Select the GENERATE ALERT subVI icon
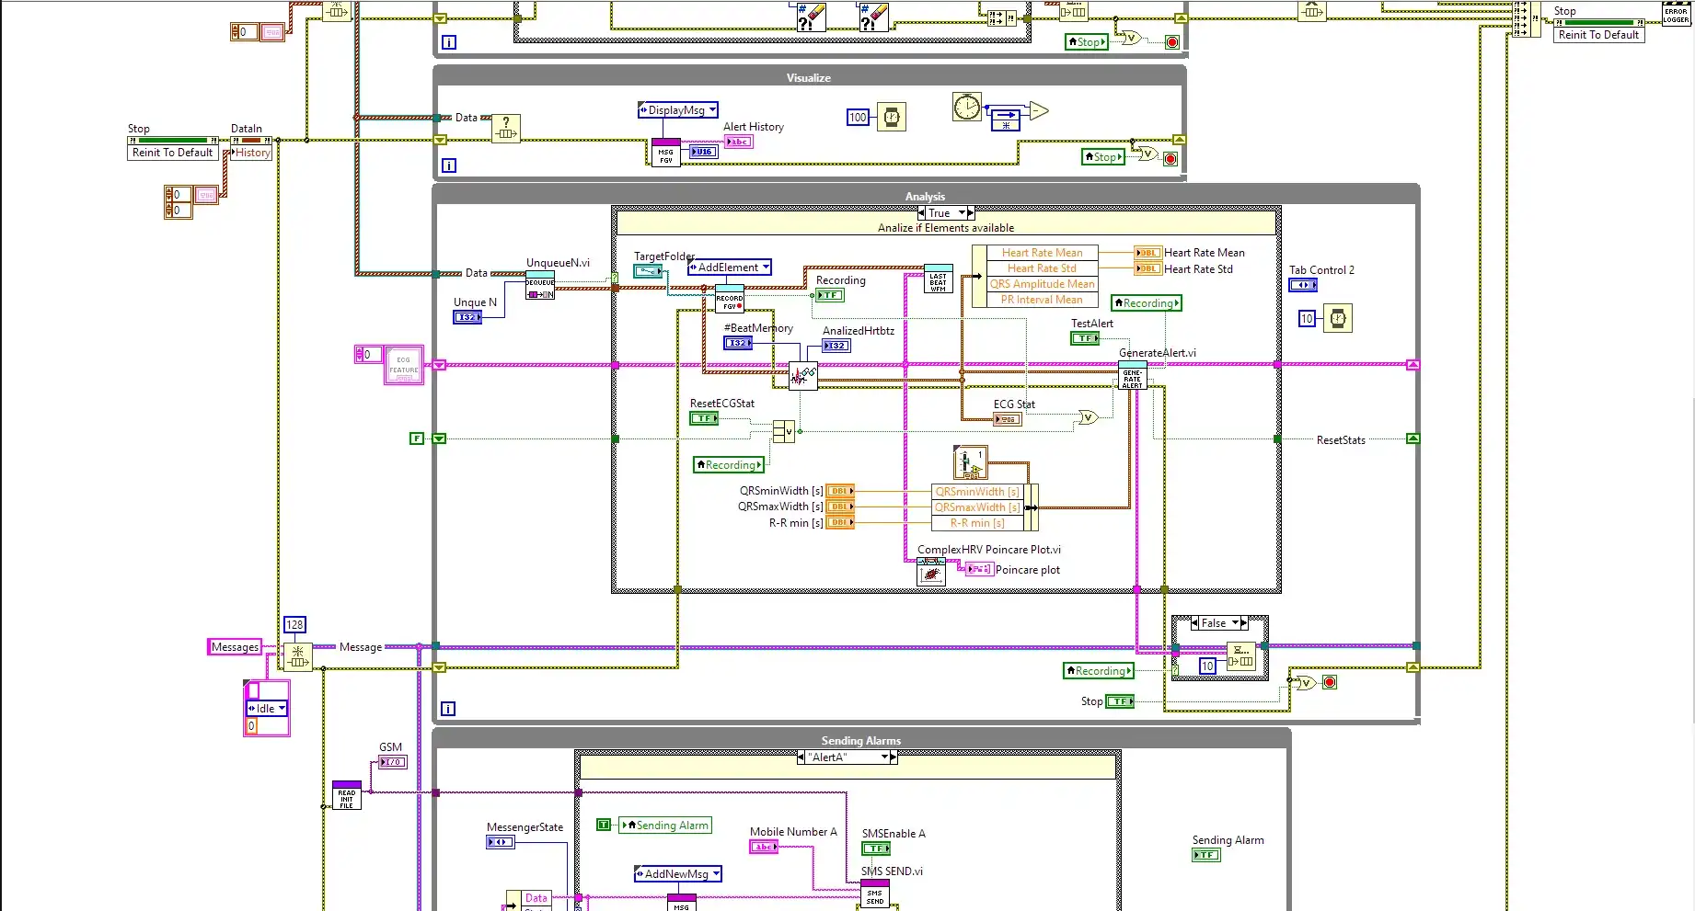This screenshot has height=911, width=1695. click(x=1132, y=376)
